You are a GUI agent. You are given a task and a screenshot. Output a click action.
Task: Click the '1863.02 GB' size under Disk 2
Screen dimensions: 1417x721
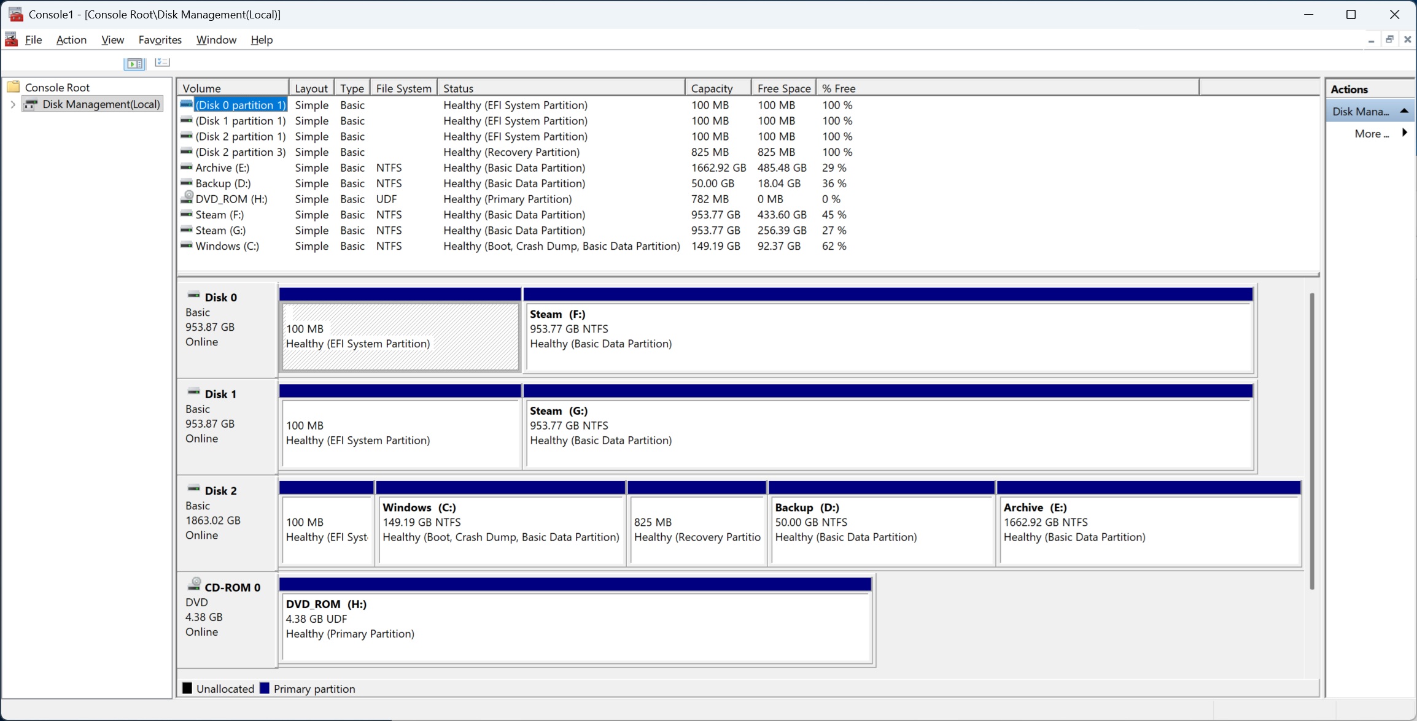(x=213, y=520)
